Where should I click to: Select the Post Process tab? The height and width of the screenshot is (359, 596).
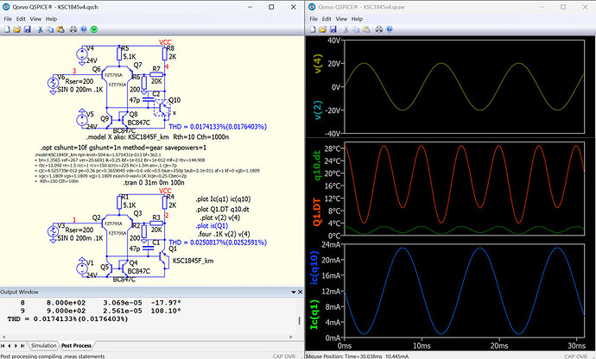coord(78,345)
